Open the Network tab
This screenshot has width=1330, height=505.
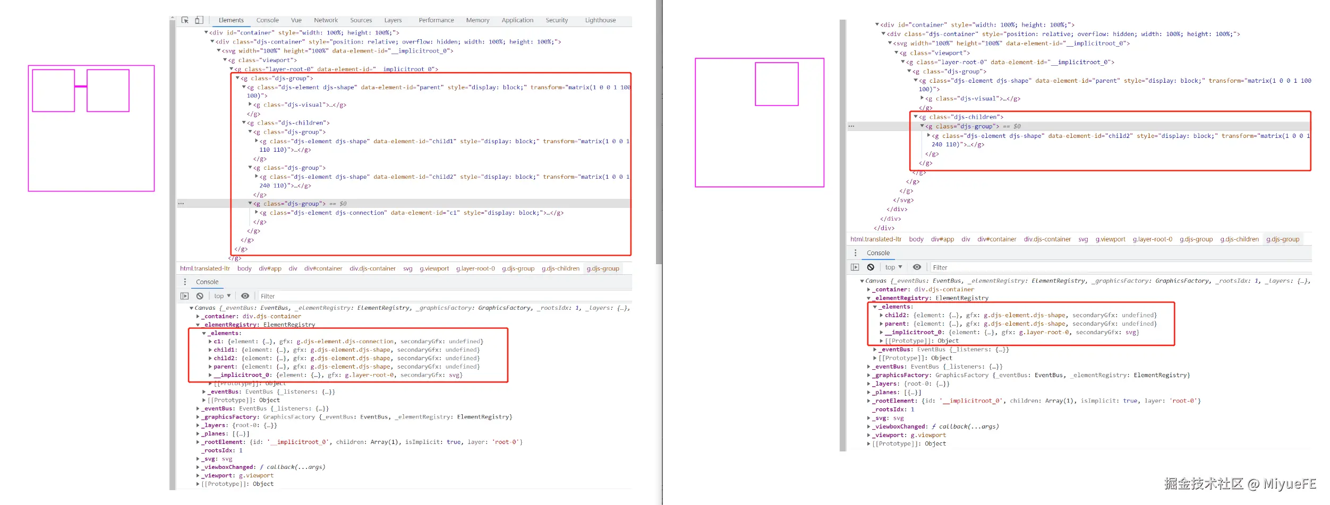coord(326,20)
